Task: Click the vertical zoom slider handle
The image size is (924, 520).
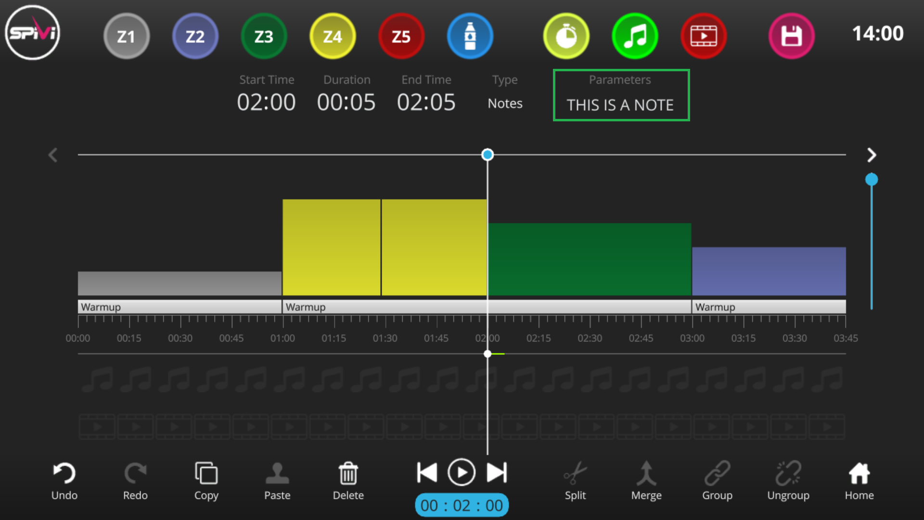Action: 872,180
